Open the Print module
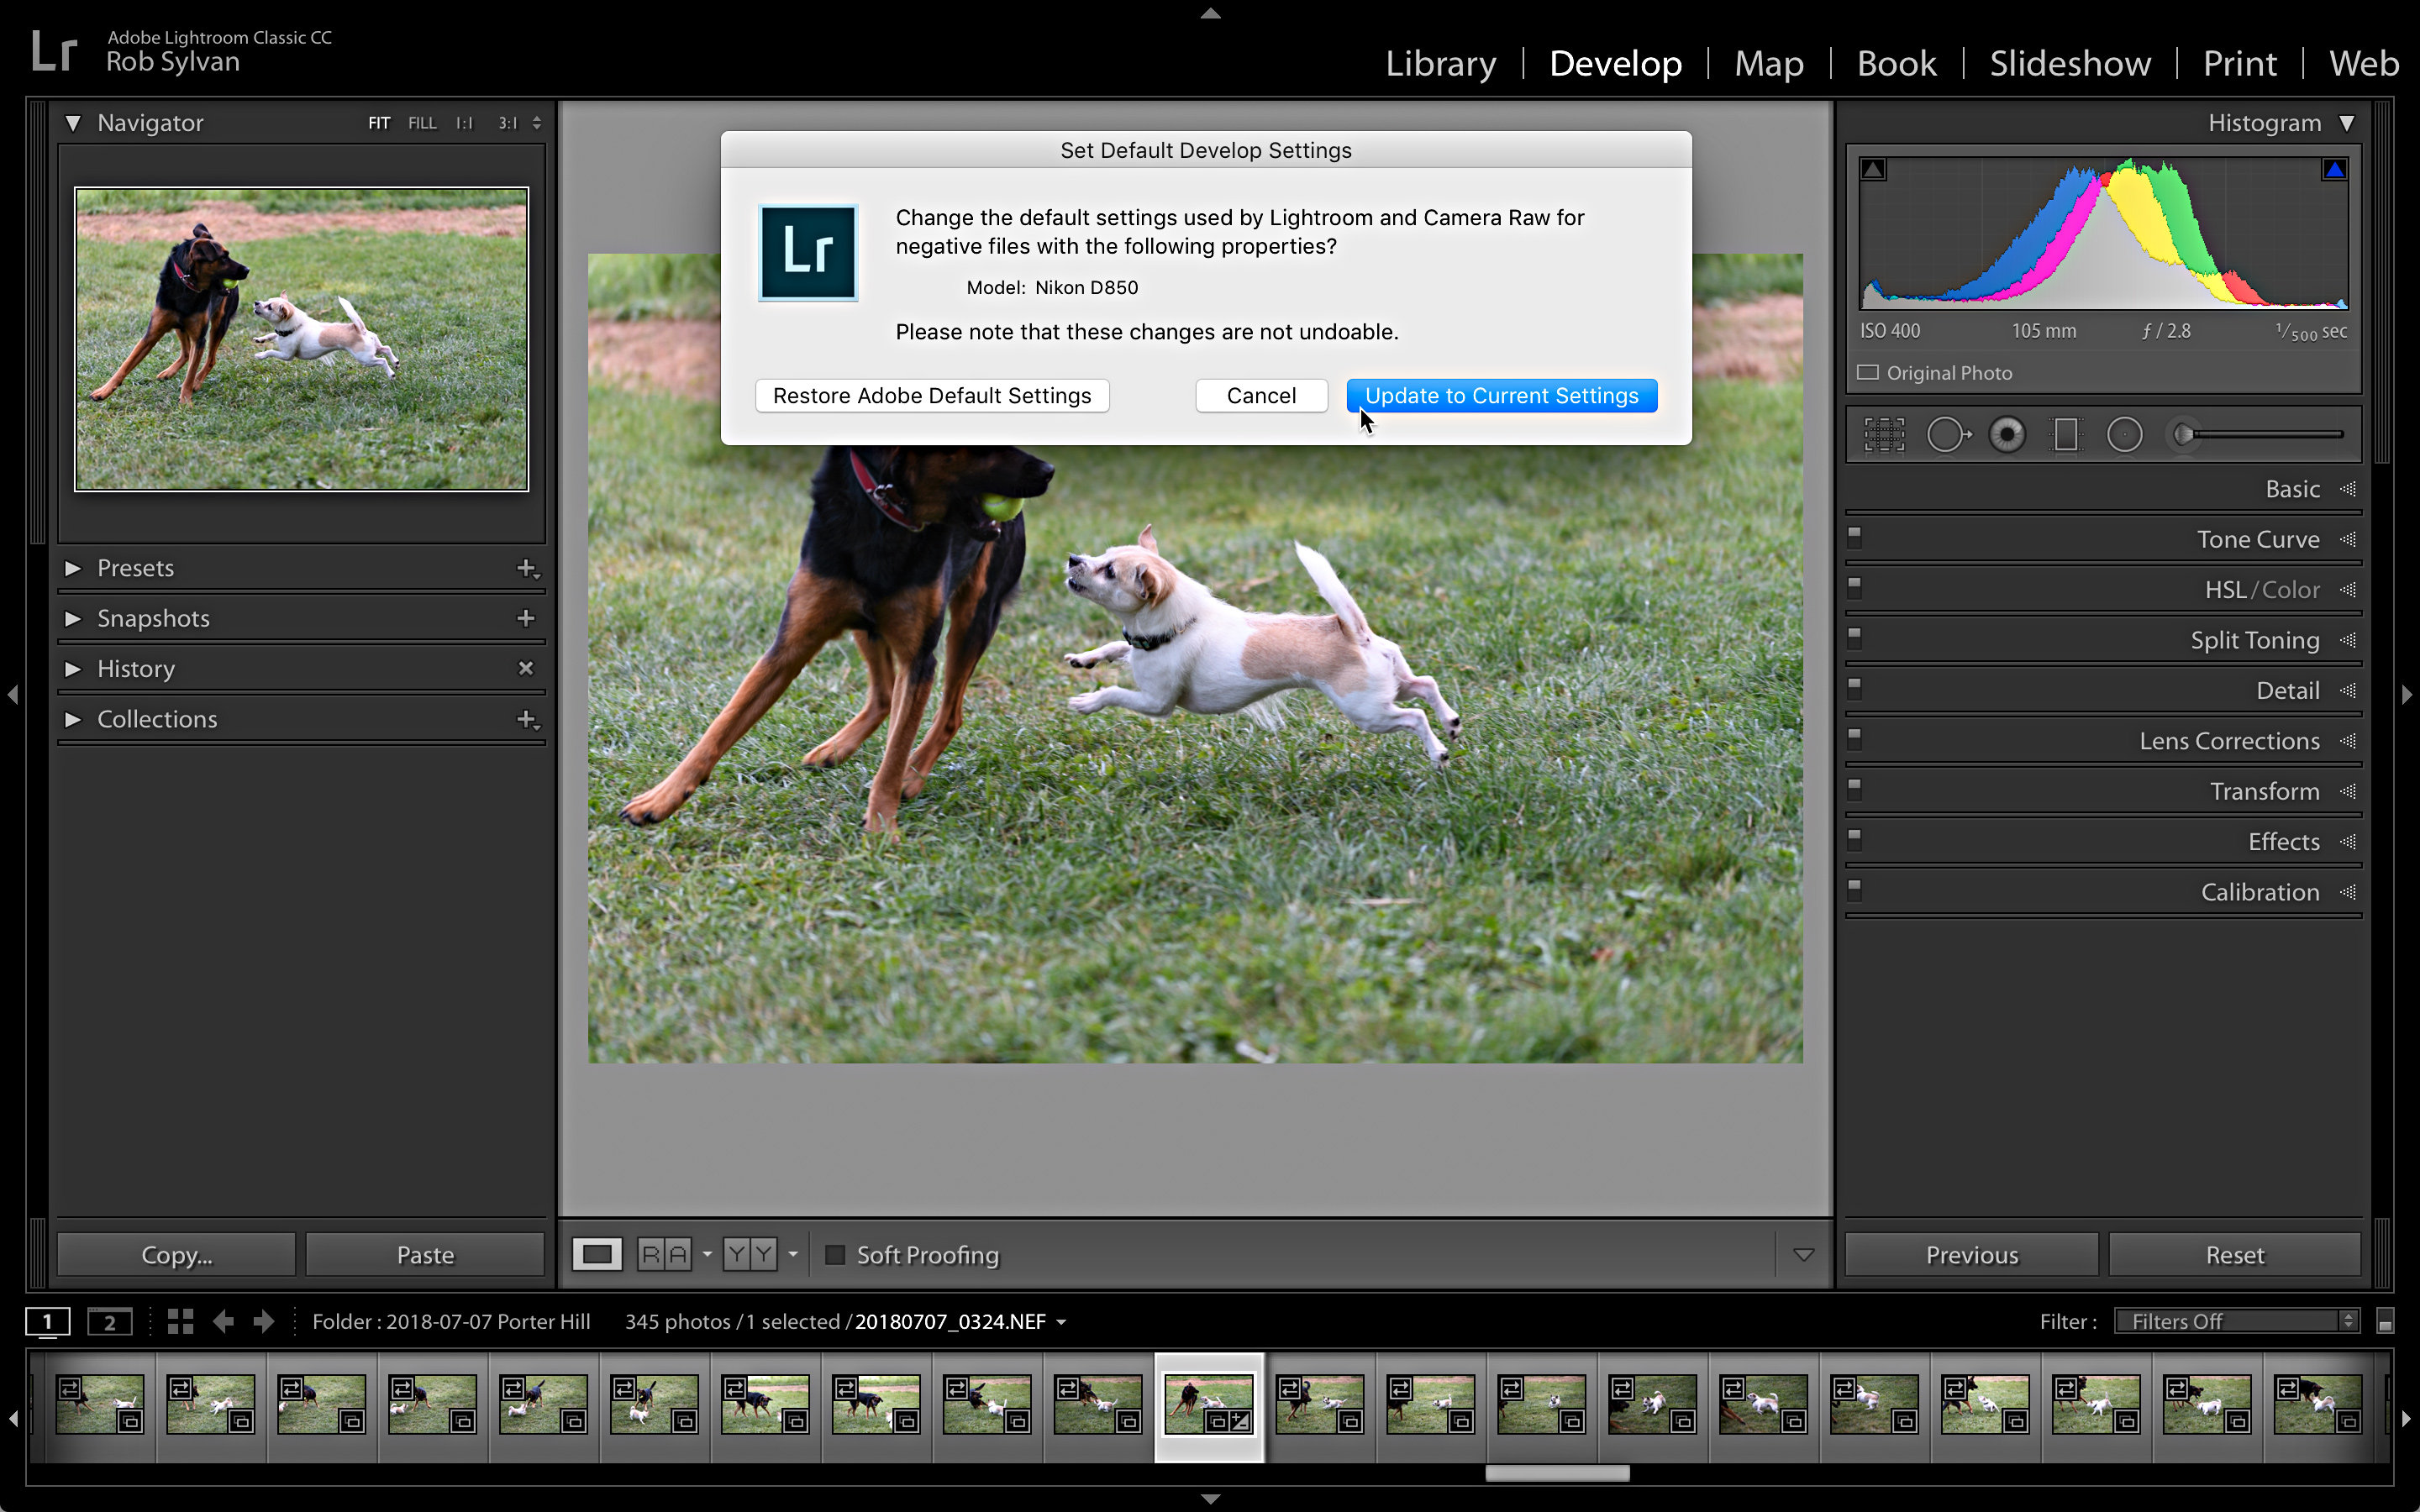The image size is (2420, 1512). (2239, 63)
